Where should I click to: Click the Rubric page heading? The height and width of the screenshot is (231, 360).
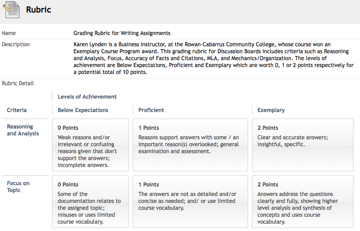[38, 10]
